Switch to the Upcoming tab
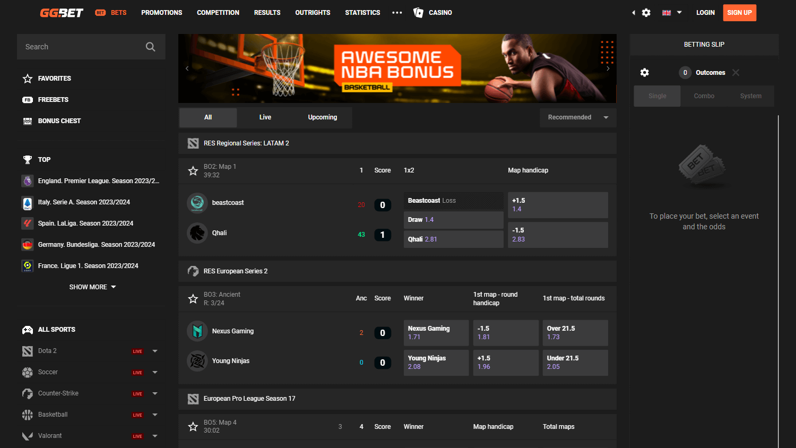This screenshot has height=448, width=796. point(323,118)
